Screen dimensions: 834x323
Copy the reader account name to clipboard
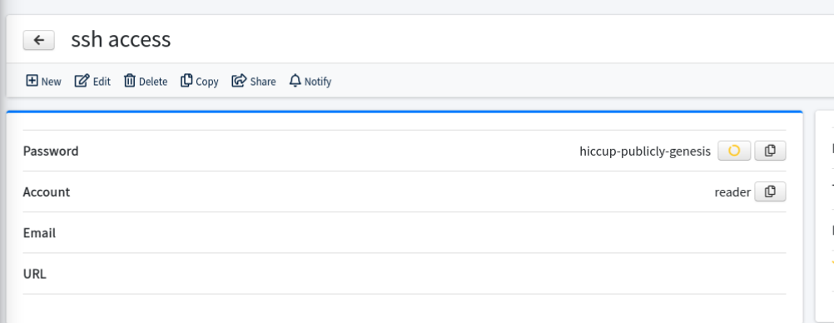point(770,192)
